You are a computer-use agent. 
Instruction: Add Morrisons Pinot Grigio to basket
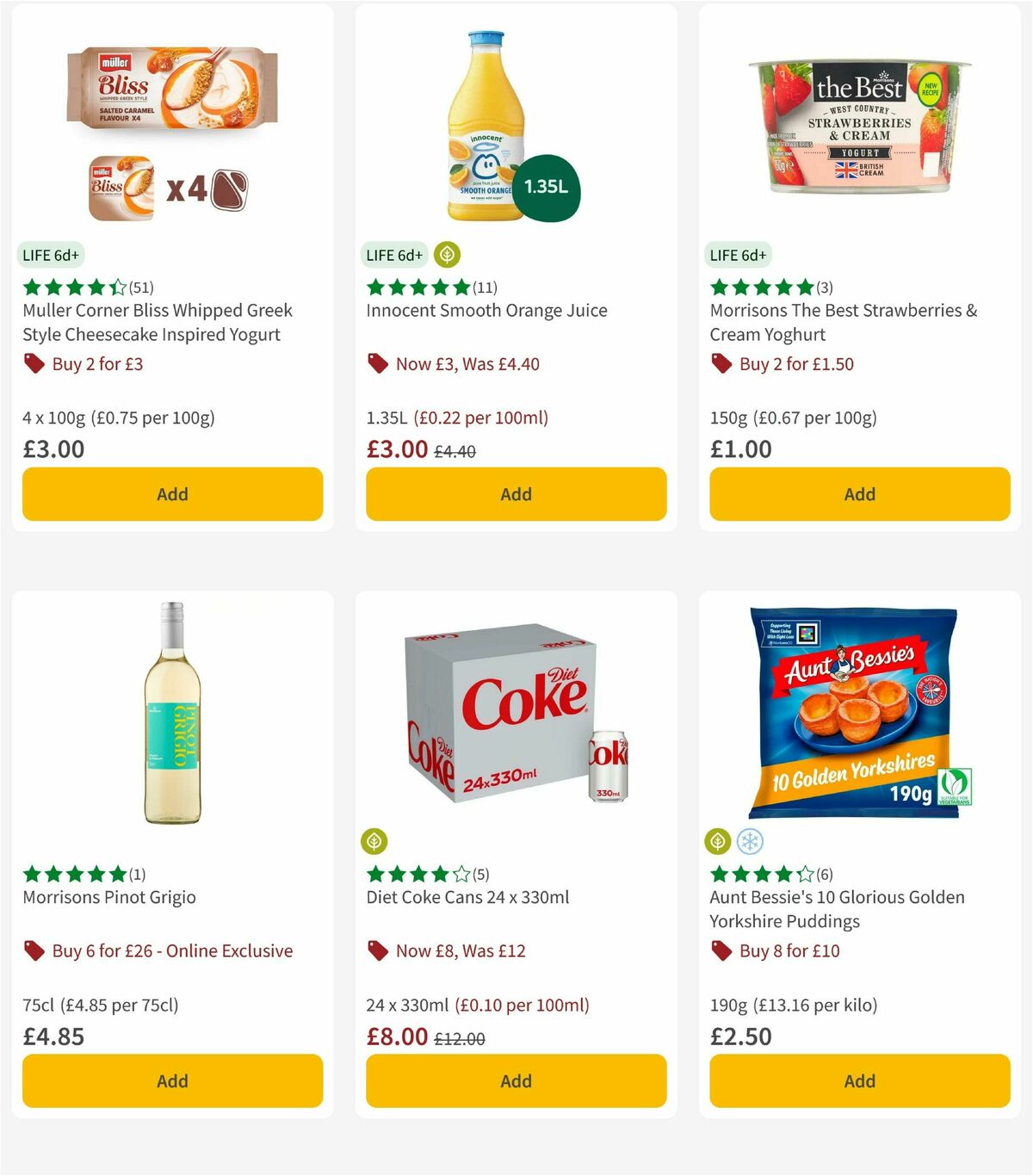point(172,1080)
